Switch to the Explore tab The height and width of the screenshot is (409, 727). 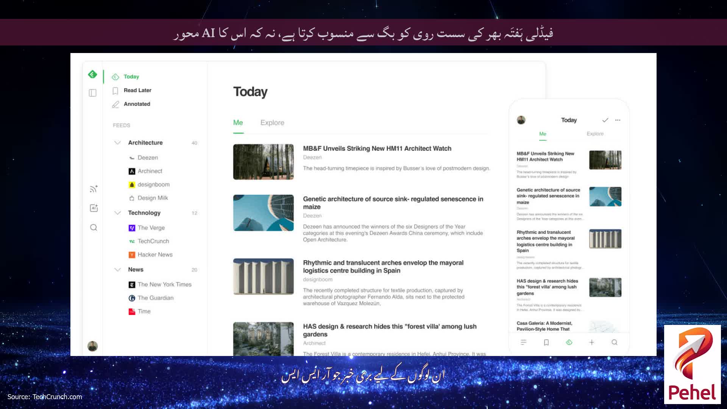(x=272, y=123)
